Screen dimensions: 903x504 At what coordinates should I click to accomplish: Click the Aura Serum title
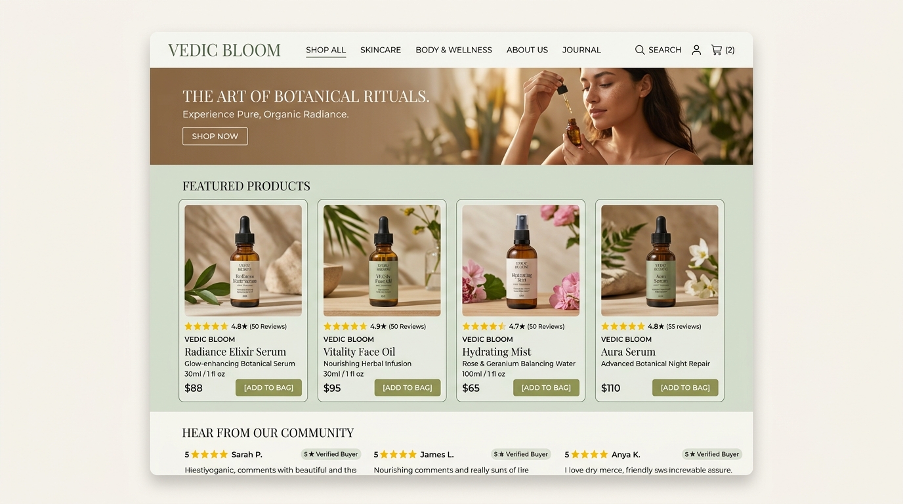tap(628, 352)
